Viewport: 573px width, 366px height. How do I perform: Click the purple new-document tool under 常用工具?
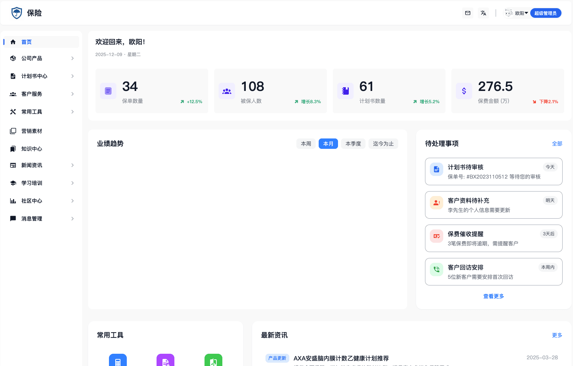(165, 360)
